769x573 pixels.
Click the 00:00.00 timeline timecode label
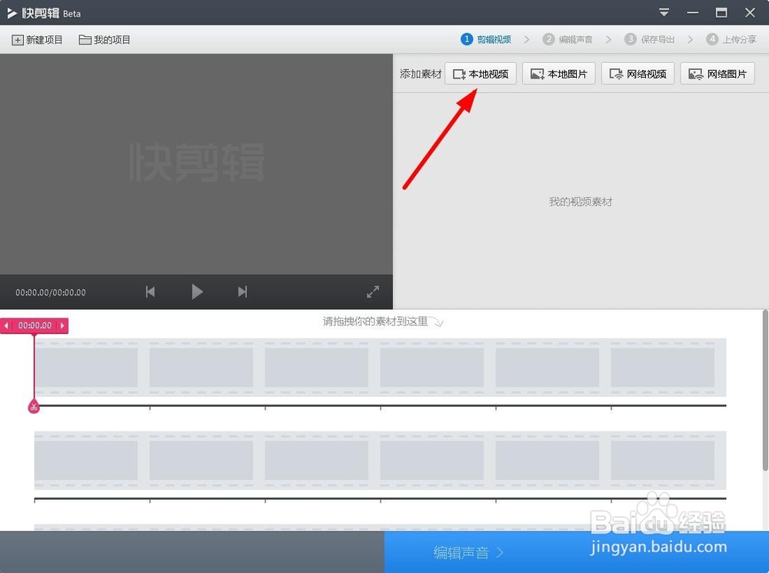[35, 325]
